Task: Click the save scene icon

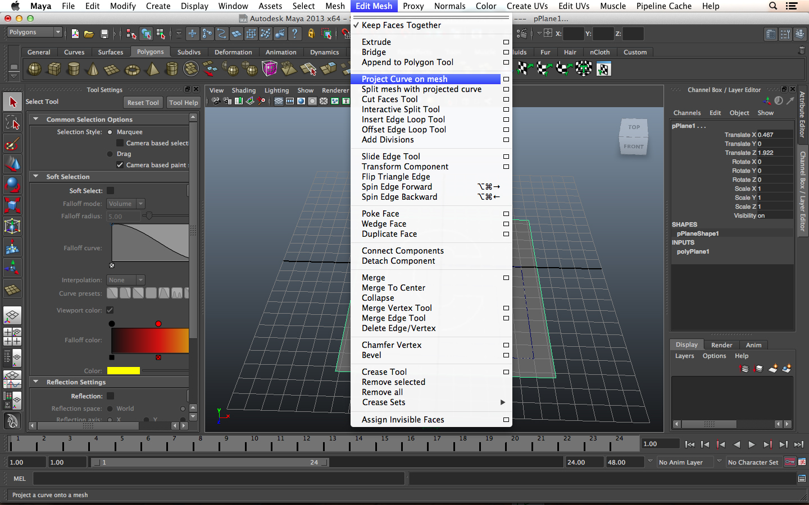Action: point(104,34)
